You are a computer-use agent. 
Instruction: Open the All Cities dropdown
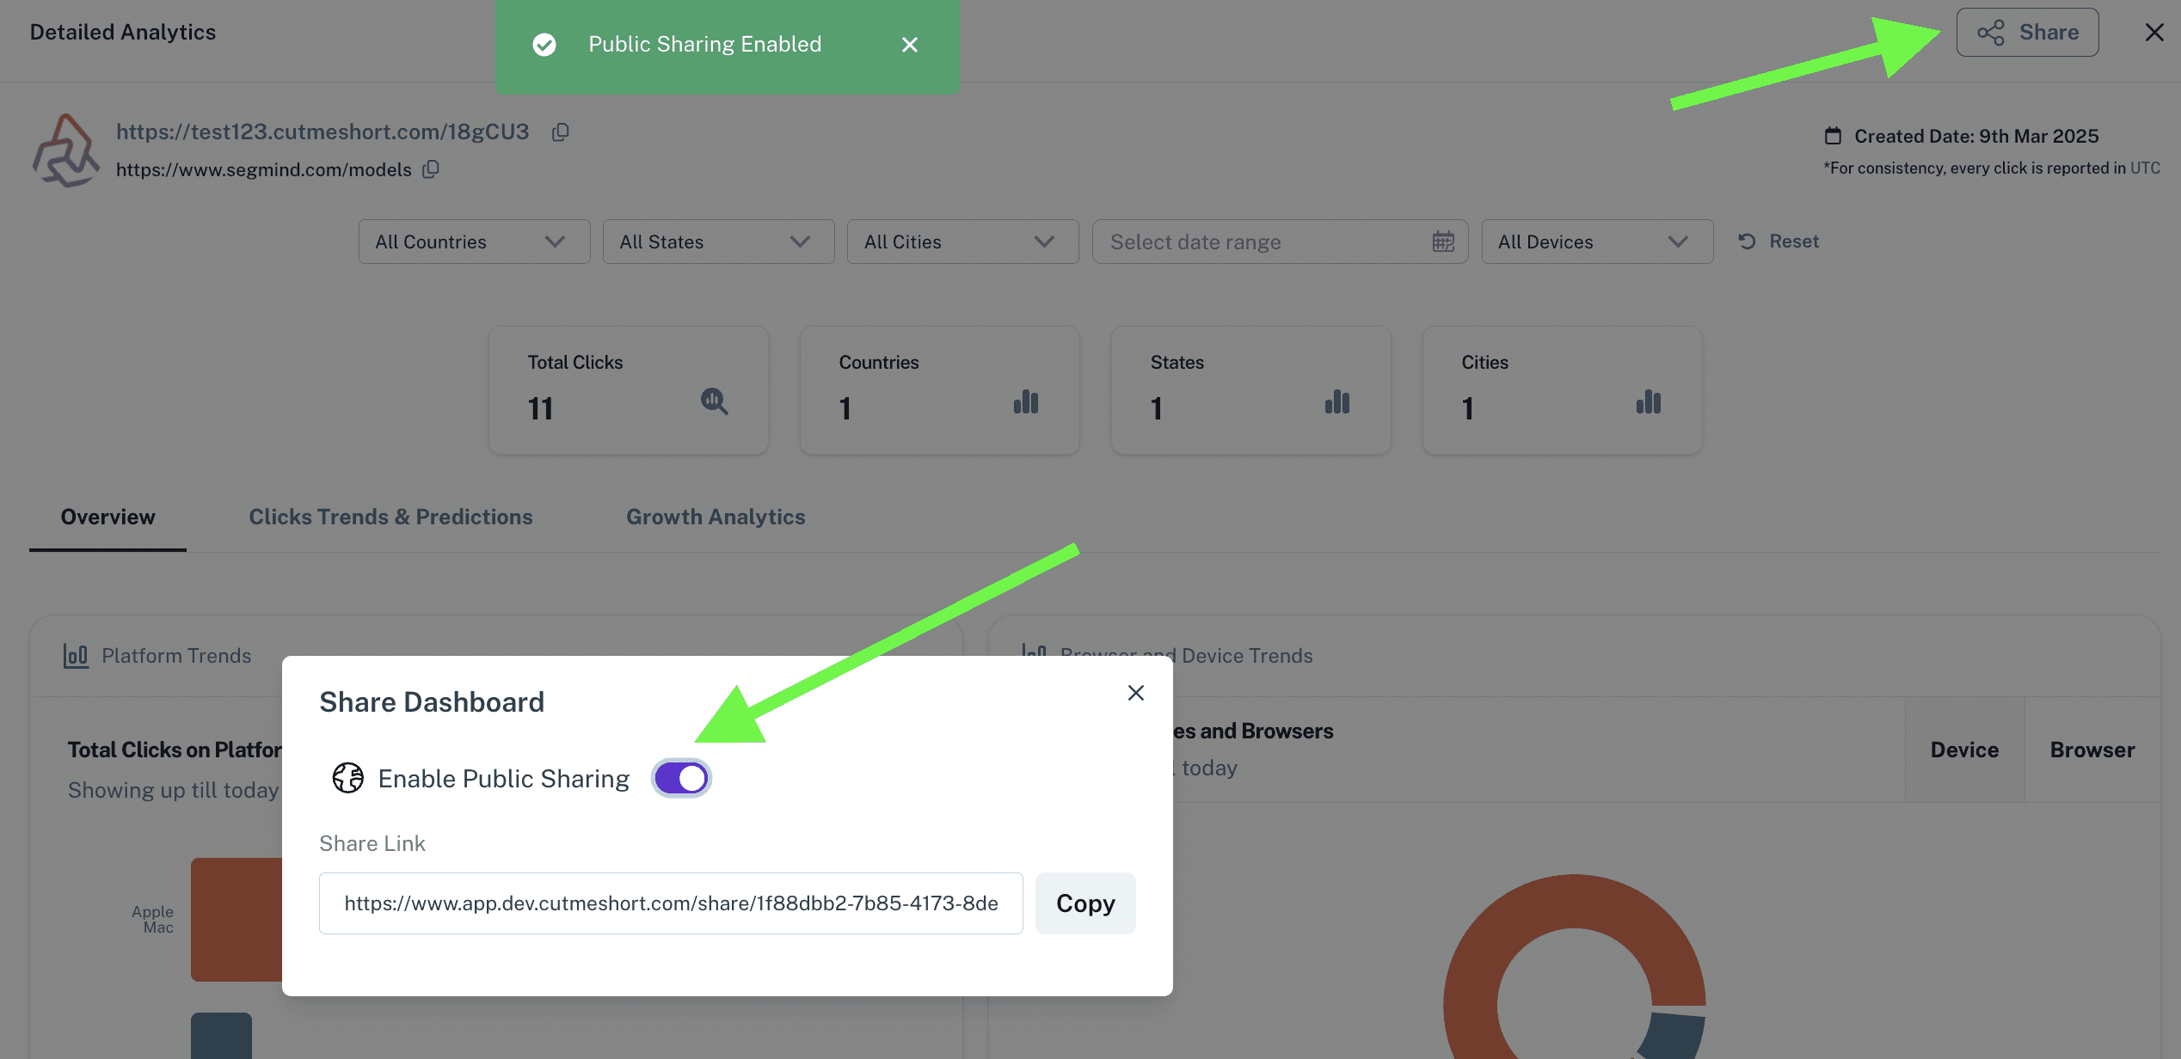(962, 242)
